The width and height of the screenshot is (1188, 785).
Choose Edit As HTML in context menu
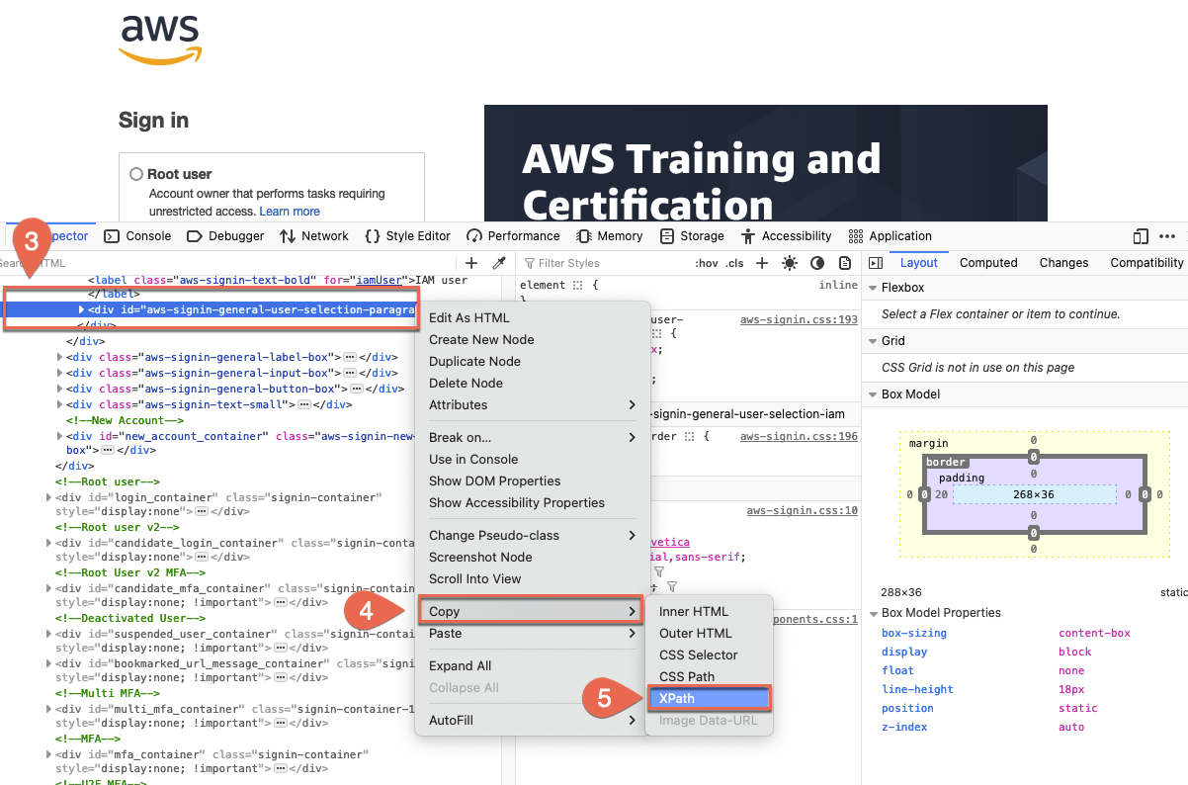click(x=533, y=317)
